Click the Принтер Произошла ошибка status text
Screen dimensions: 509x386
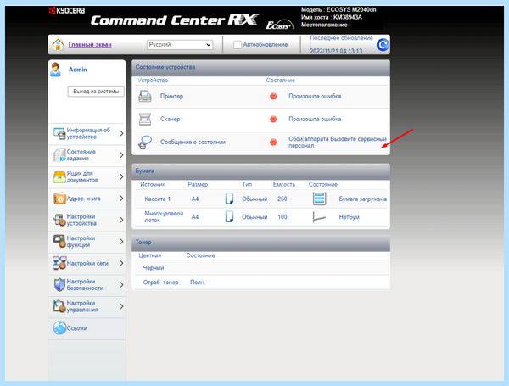point(316,96)
